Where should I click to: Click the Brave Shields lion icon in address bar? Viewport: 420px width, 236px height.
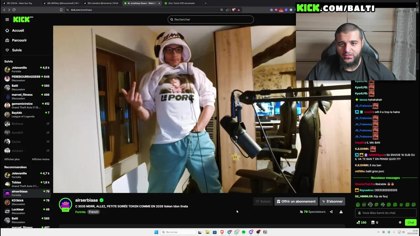[x=234, y=10]
